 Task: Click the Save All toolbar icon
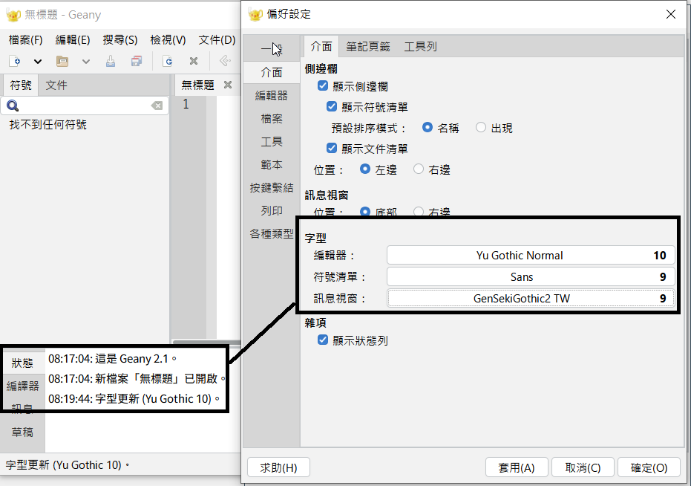136,62
